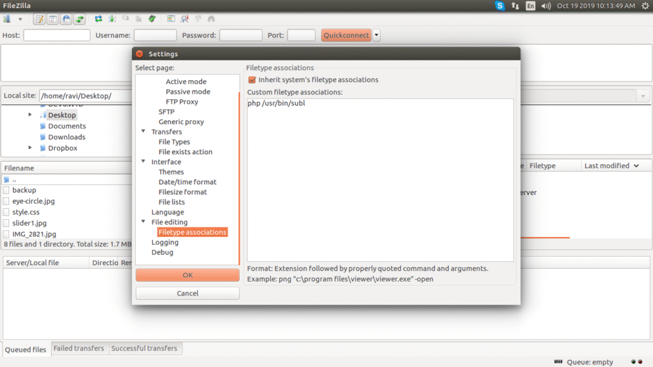
Task: Toggle the local directory tree icon
Action: click(52, 19)
